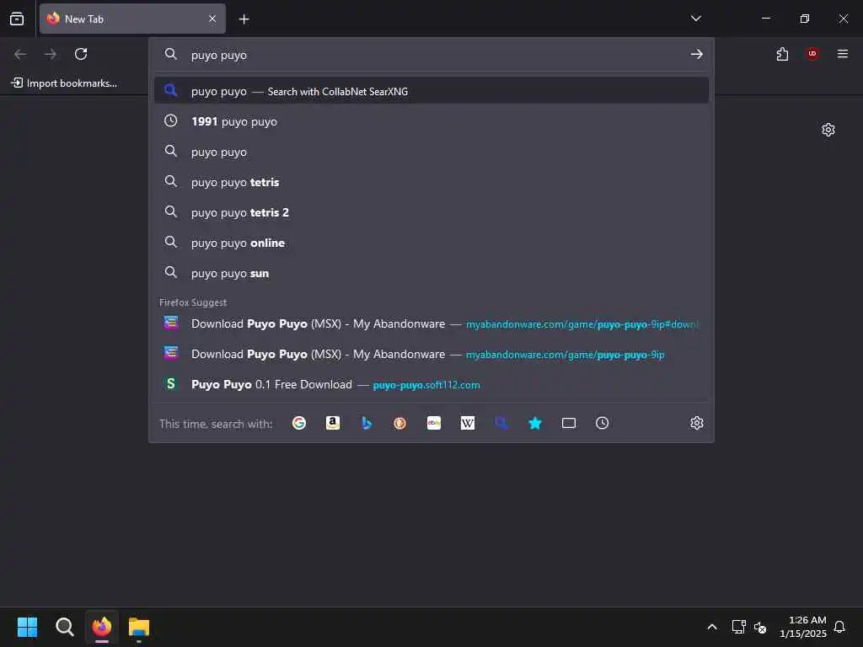
Task: Close the New Tab tab
Action: (x=212, y=19)
